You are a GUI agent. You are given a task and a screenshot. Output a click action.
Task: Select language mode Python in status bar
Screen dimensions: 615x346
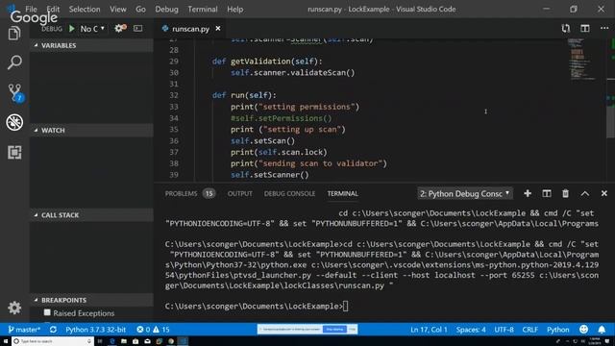tap(557, 330)
